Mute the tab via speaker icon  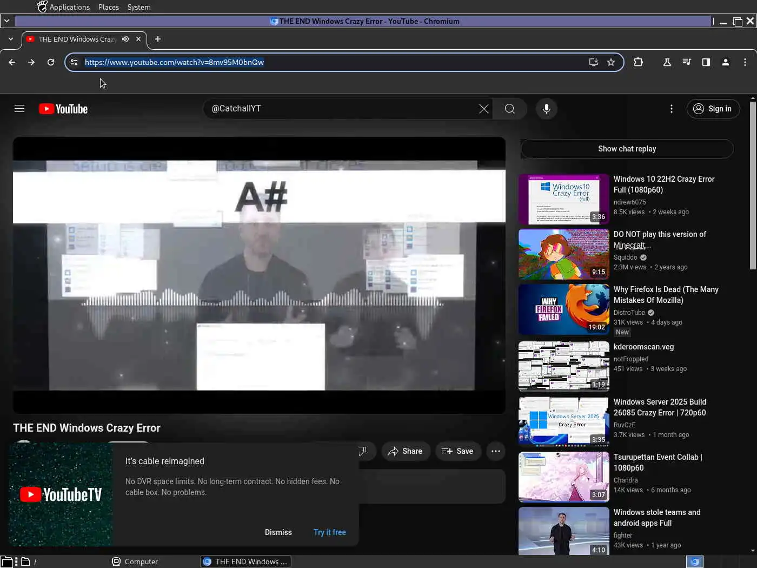[x=125, y=39]
